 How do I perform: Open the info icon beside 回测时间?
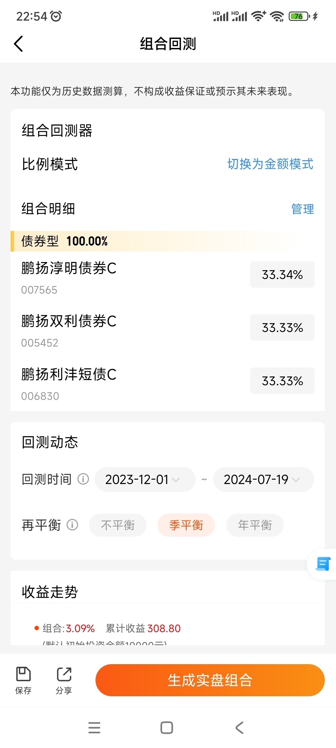click(83, 479)
